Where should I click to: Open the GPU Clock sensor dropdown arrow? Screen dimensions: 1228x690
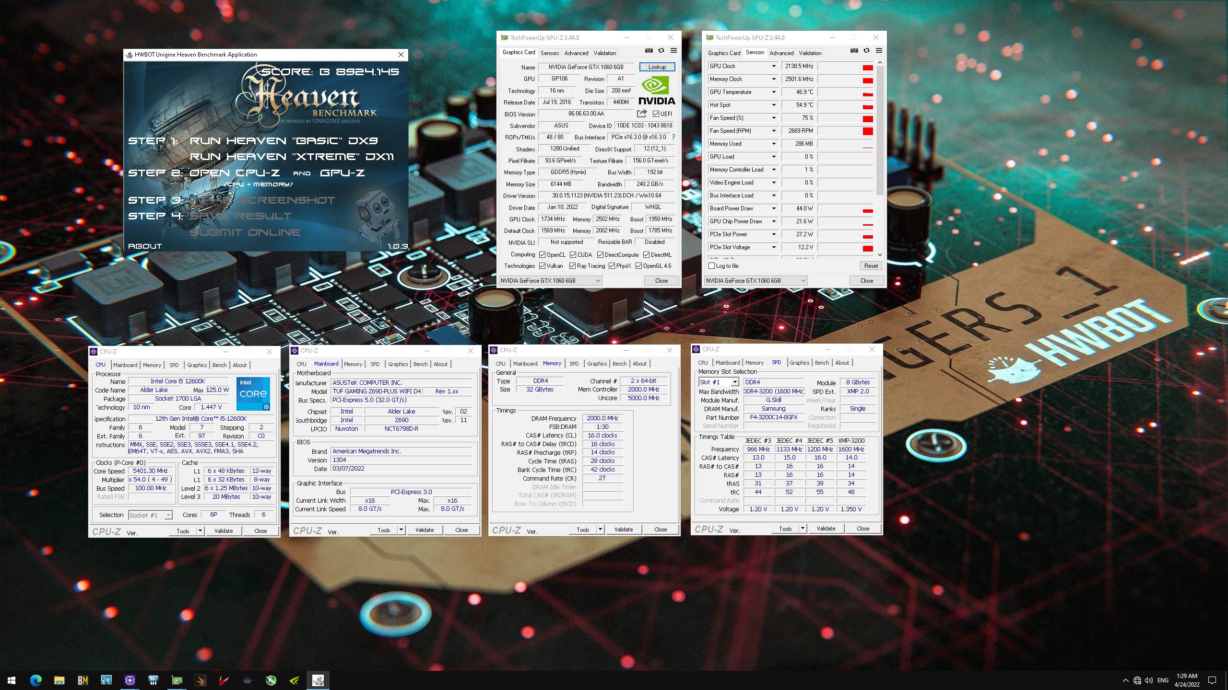point(773,66)
